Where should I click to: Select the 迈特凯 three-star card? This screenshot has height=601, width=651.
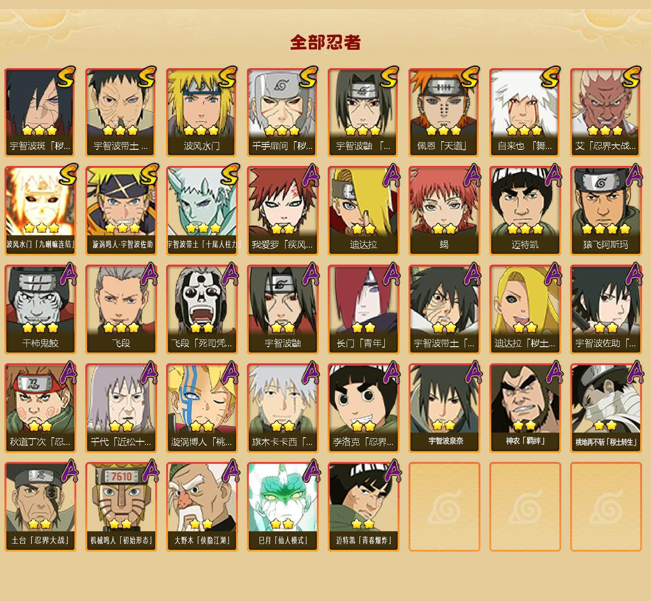[525, 211]
